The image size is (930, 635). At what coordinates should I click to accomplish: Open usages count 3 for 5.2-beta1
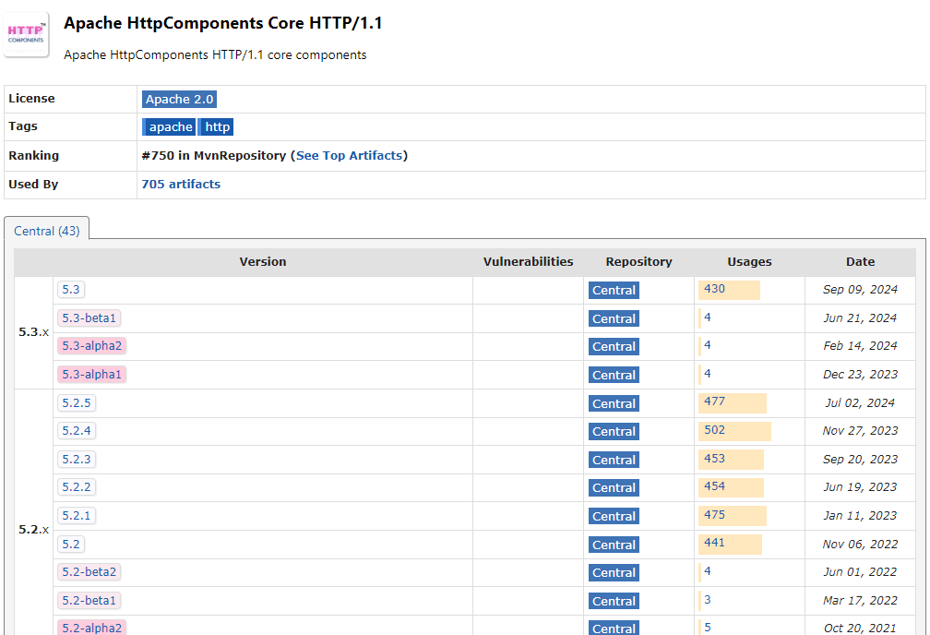[x=708, y=600]
